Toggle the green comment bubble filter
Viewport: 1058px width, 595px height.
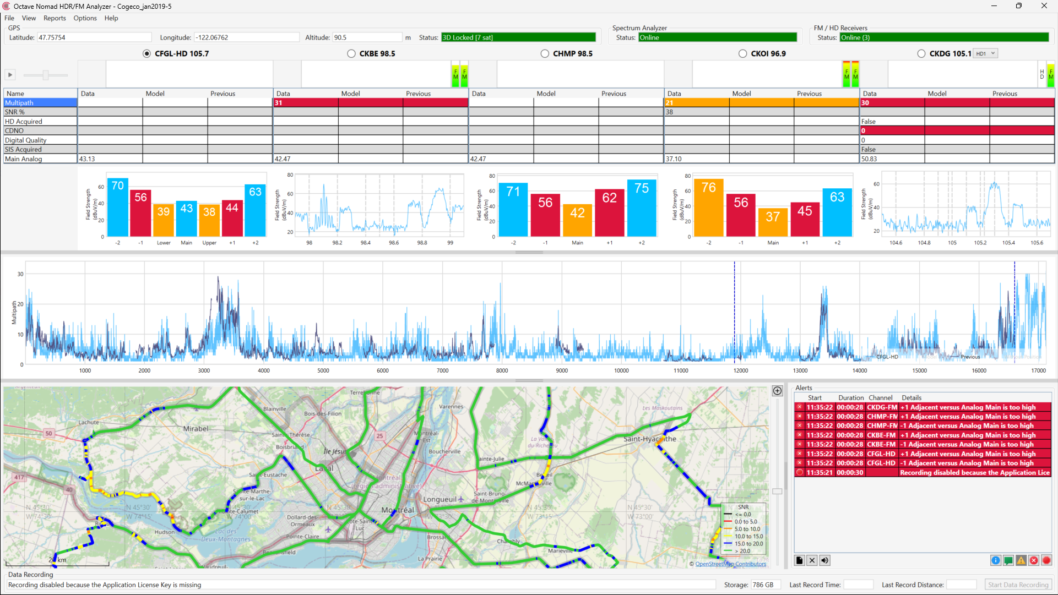1008,560
